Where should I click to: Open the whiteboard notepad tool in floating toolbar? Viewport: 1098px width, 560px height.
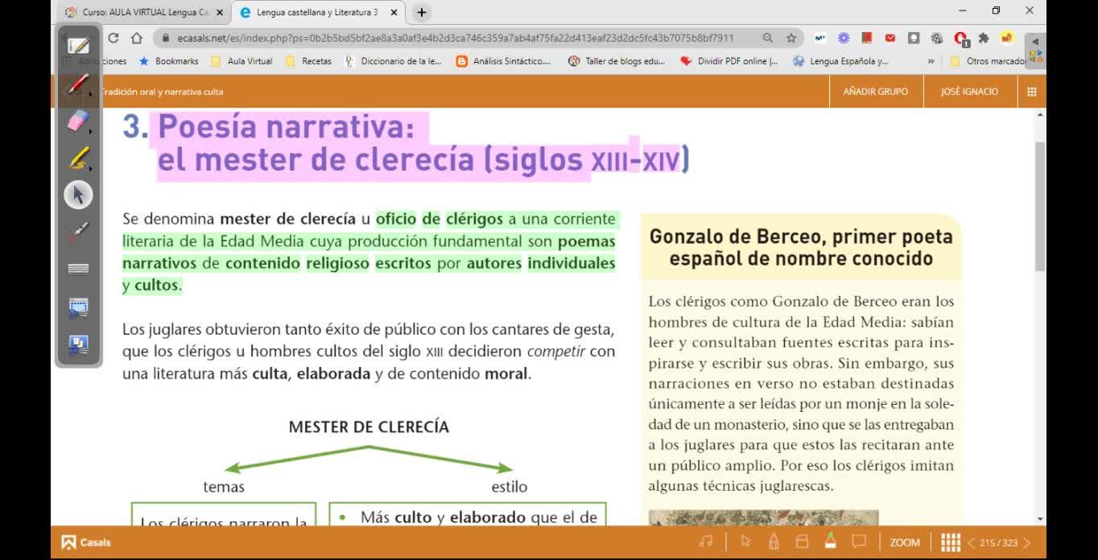78,45
